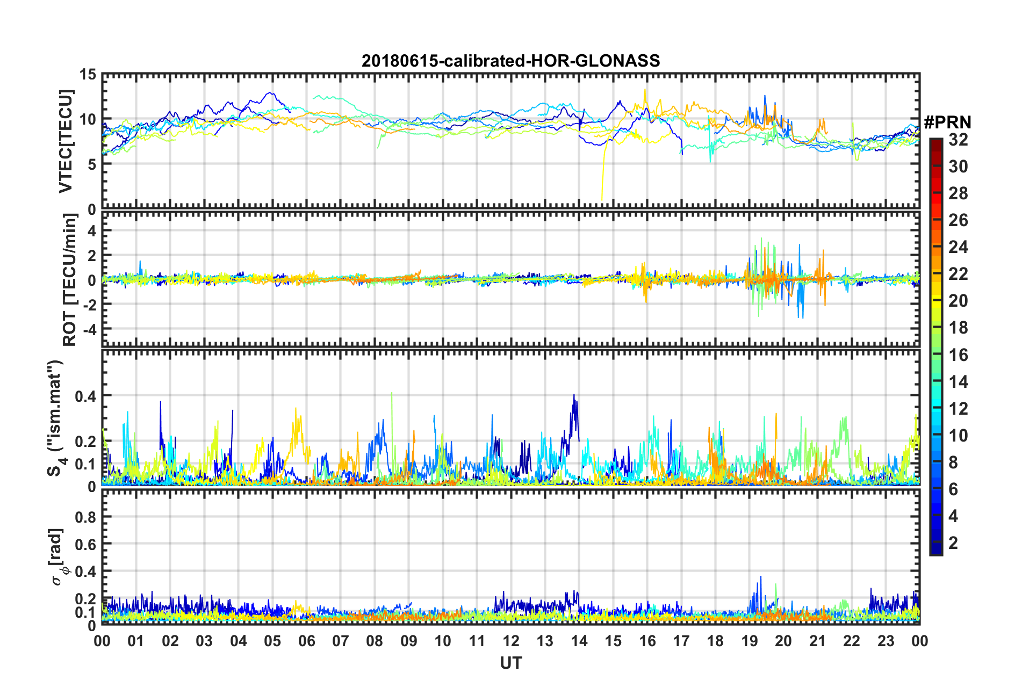Click S4 axis tick value 0.4
The image size is (1022, 694).
[x=85, y=396]
